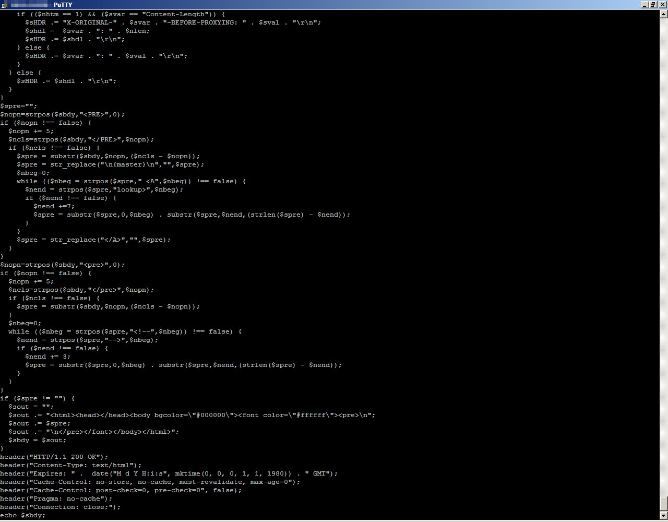
Task: Click the header("HTTP/1.1 200 OK") line
Action: click(x=54, y=457)
